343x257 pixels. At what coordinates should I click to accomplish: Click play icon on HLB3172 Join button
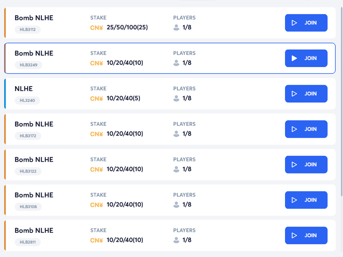pyautogui.click(x=294, y=129)
